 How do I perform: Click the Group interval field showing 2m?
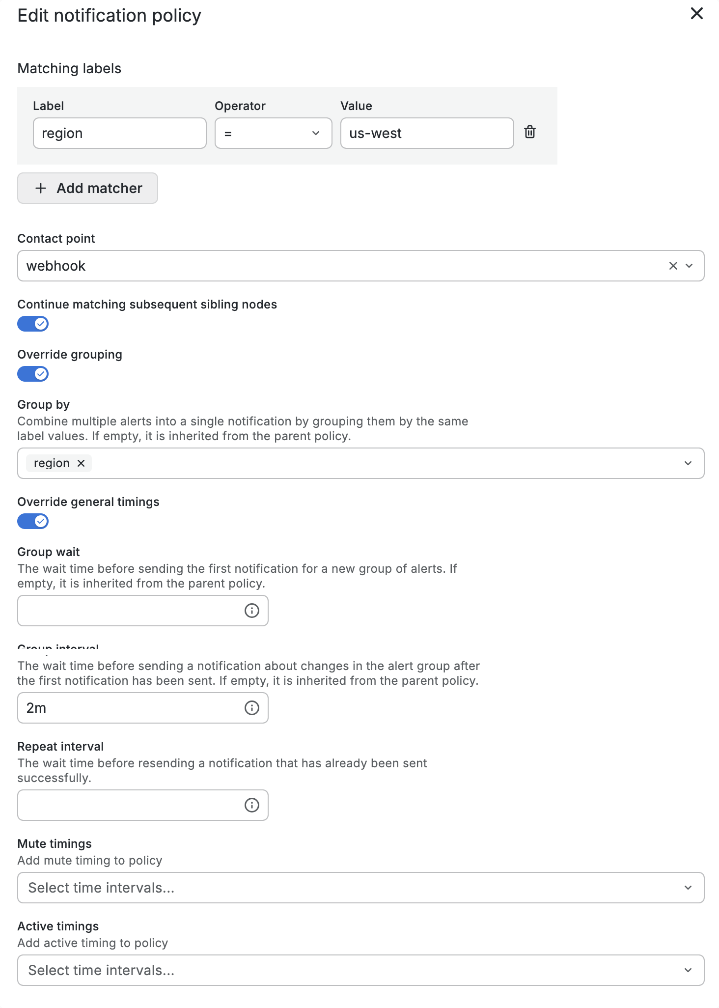(130, 708)
